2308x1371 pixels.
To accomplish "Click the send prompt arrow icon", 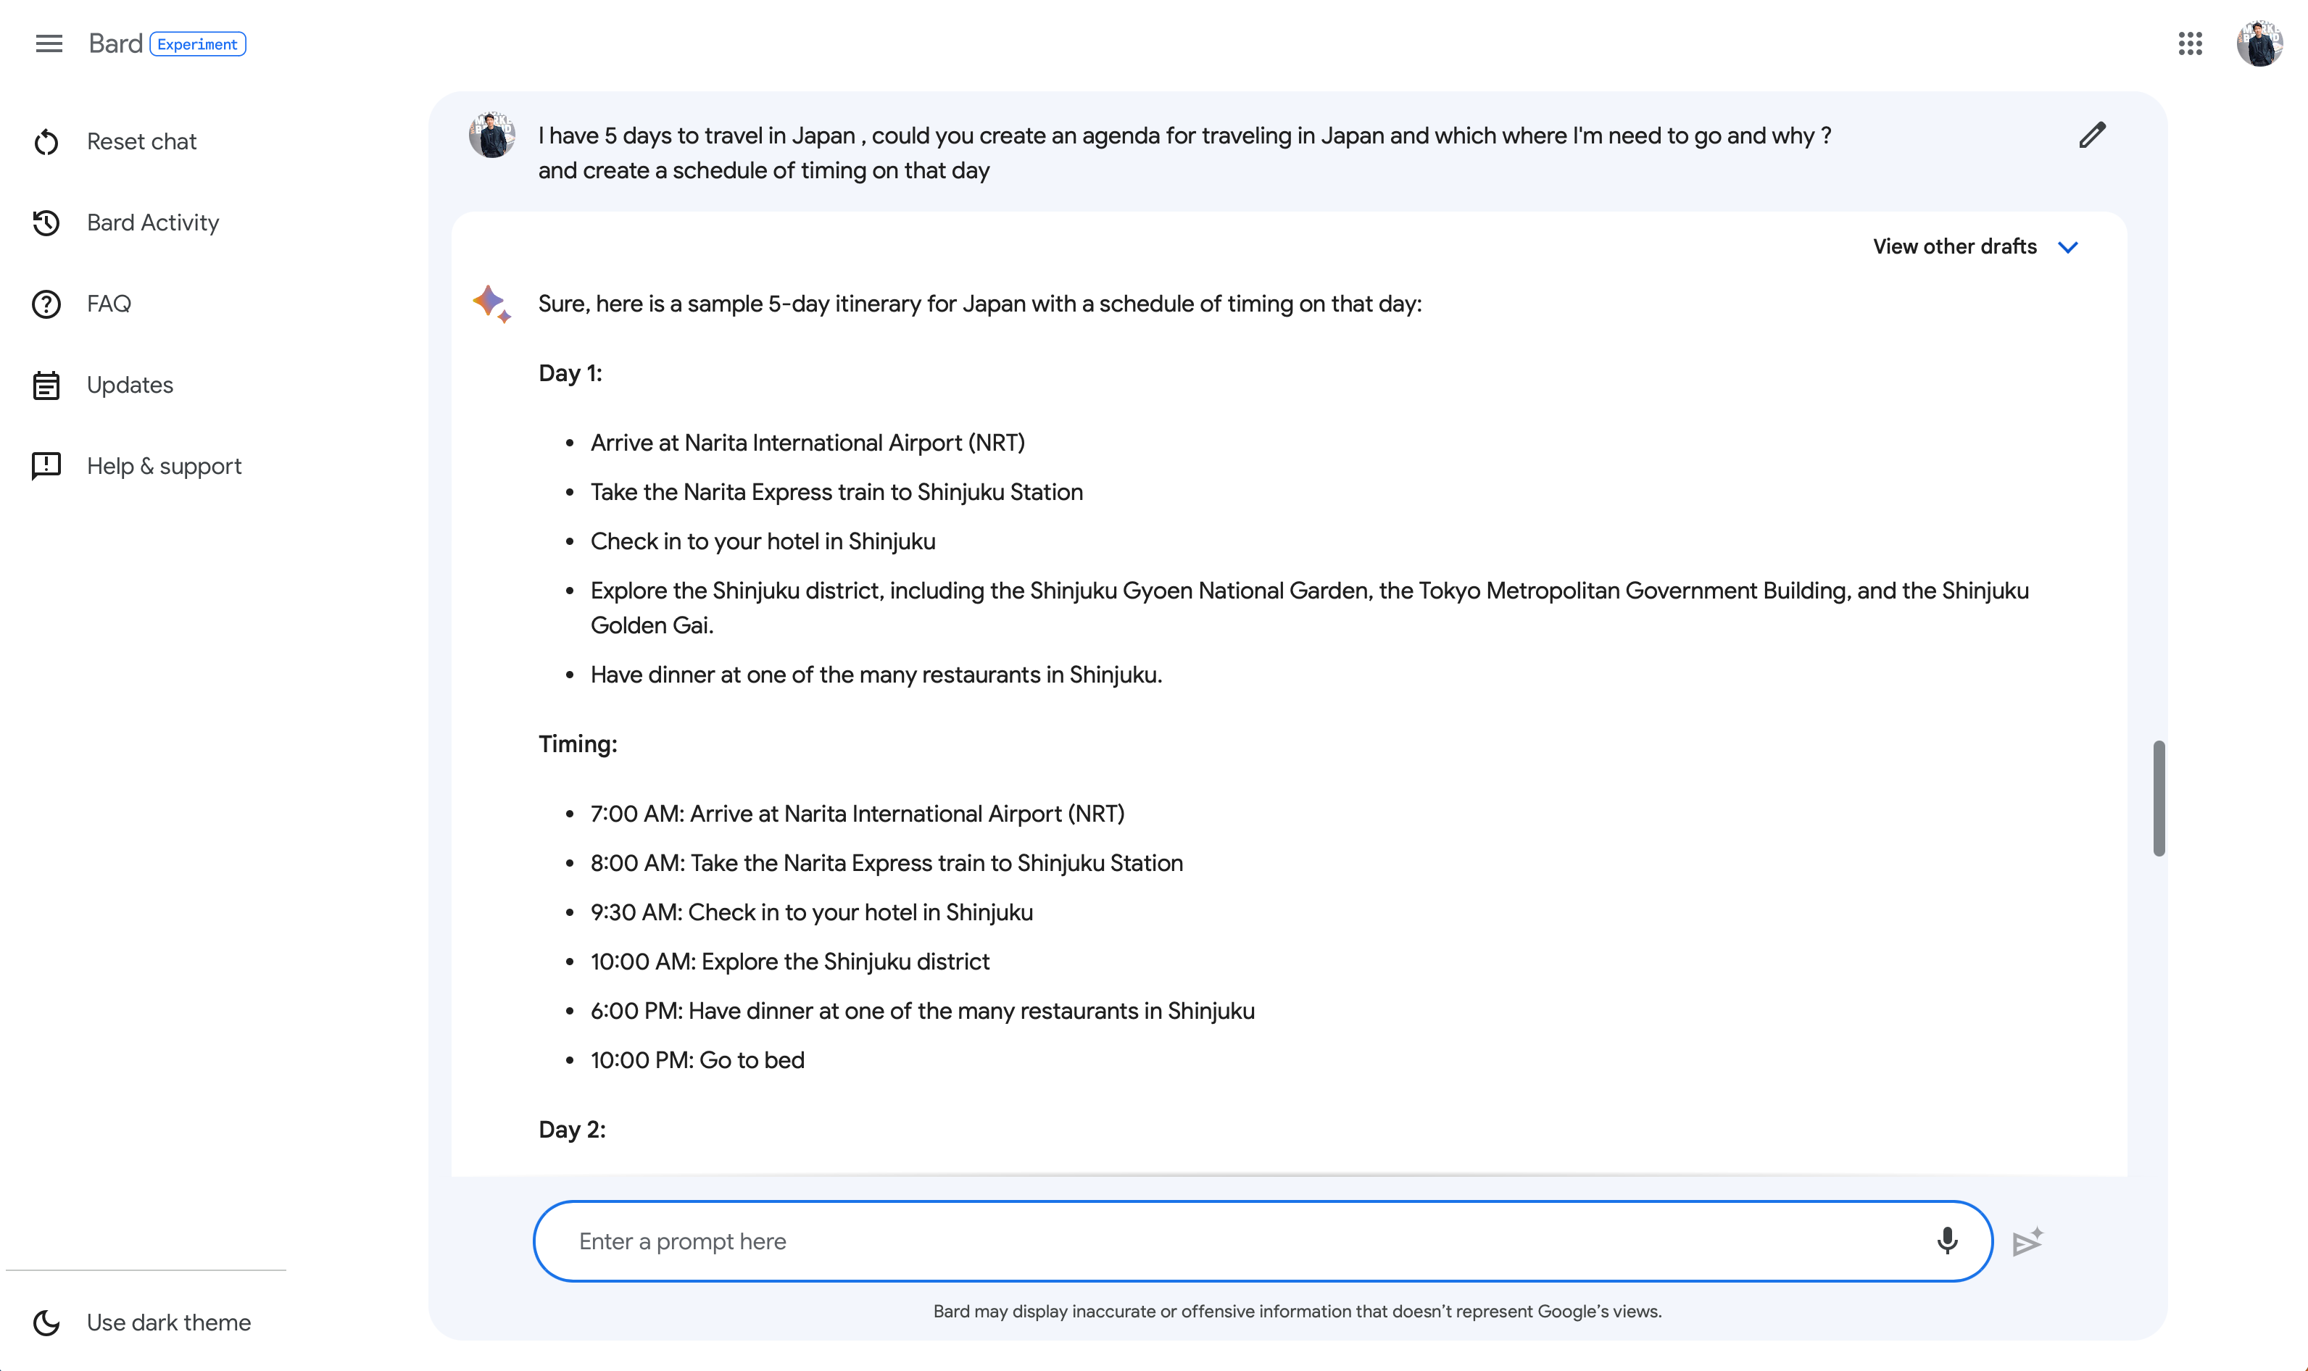I will (2027, 1242).
